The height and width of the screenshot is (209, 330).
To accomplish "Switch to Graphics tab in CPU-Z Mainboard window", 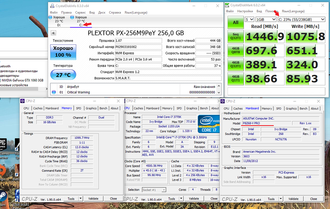I will point(291,109).
